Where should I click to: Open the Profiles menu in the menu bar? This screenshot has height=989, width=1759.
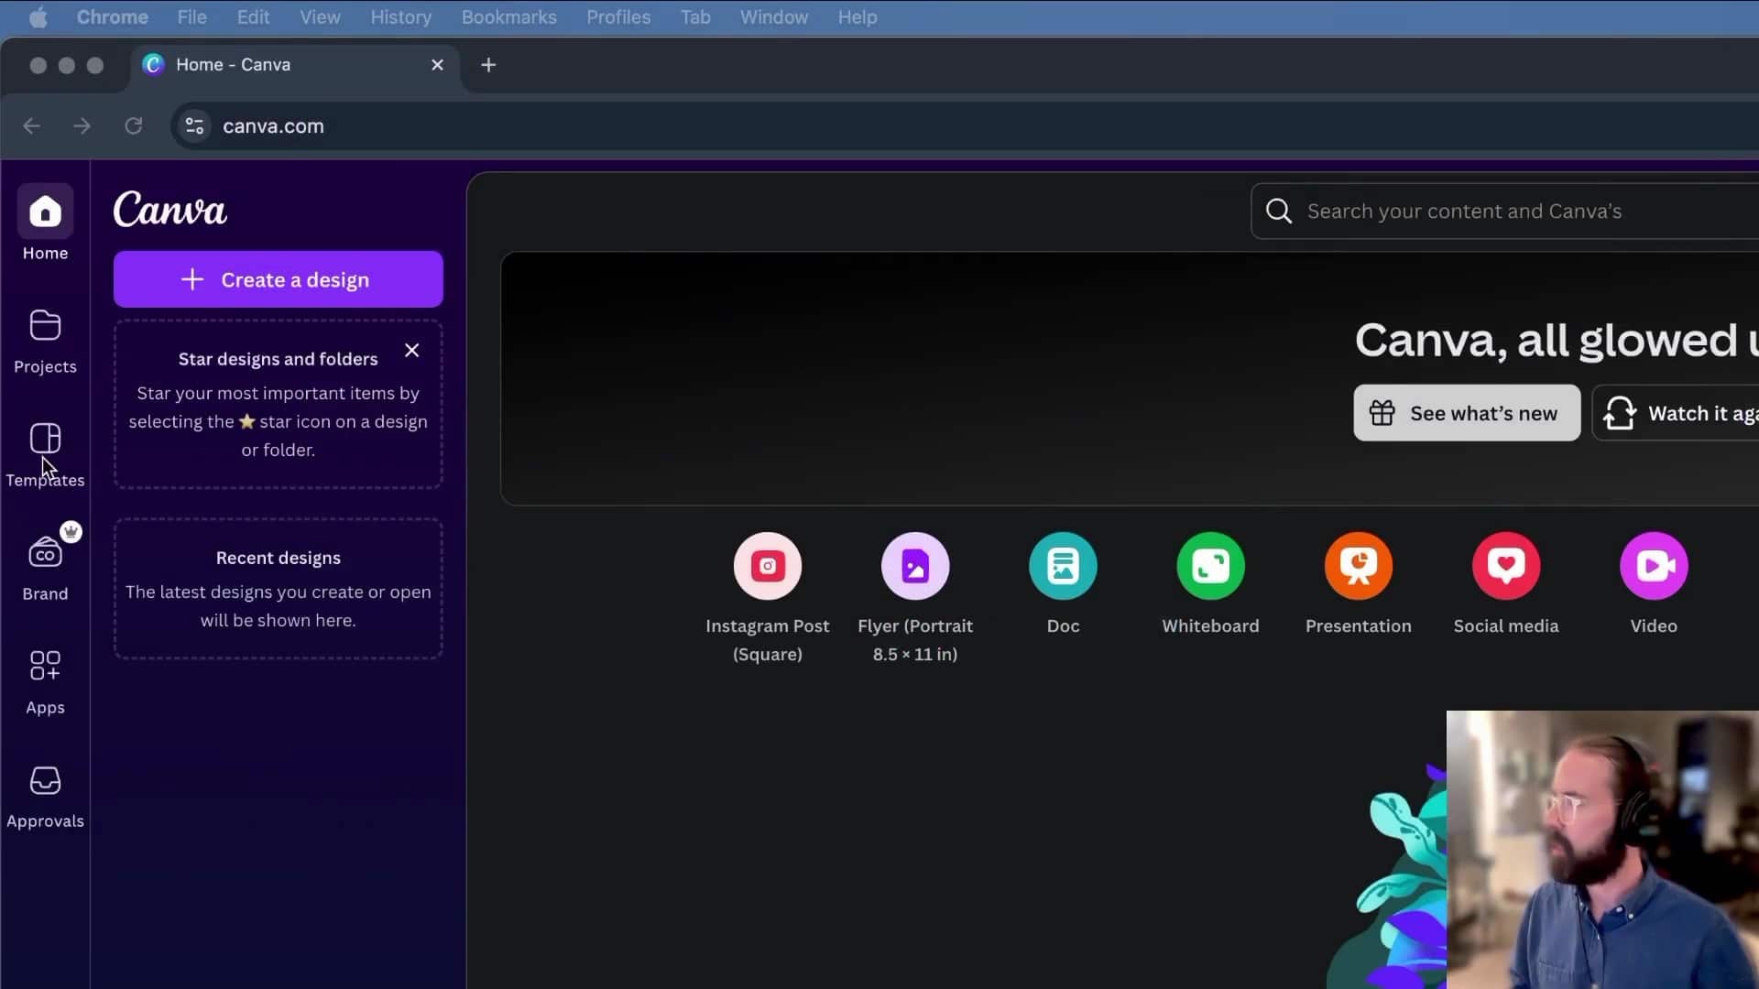(x=618, y=17)
